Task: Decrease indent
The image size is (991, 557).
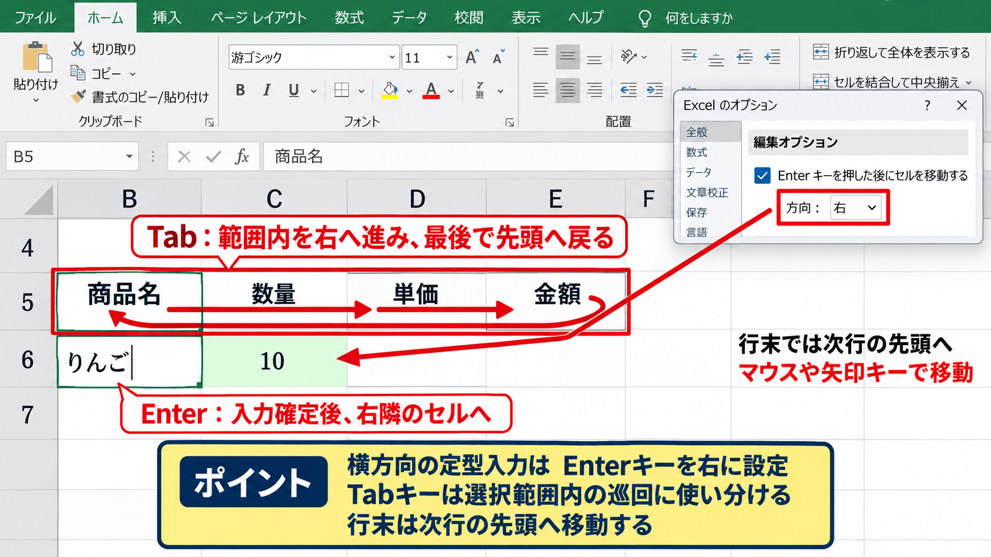Action: tap(628, 90)
